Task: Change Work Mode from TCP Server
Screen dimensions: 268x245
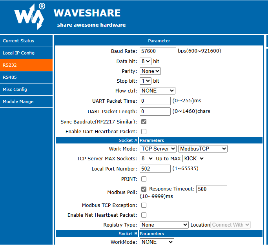Action: point(158,149)
